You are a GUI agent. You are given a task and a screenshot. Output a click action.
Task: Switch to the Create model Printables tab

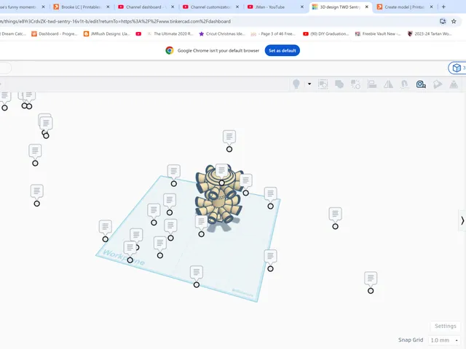404,7
